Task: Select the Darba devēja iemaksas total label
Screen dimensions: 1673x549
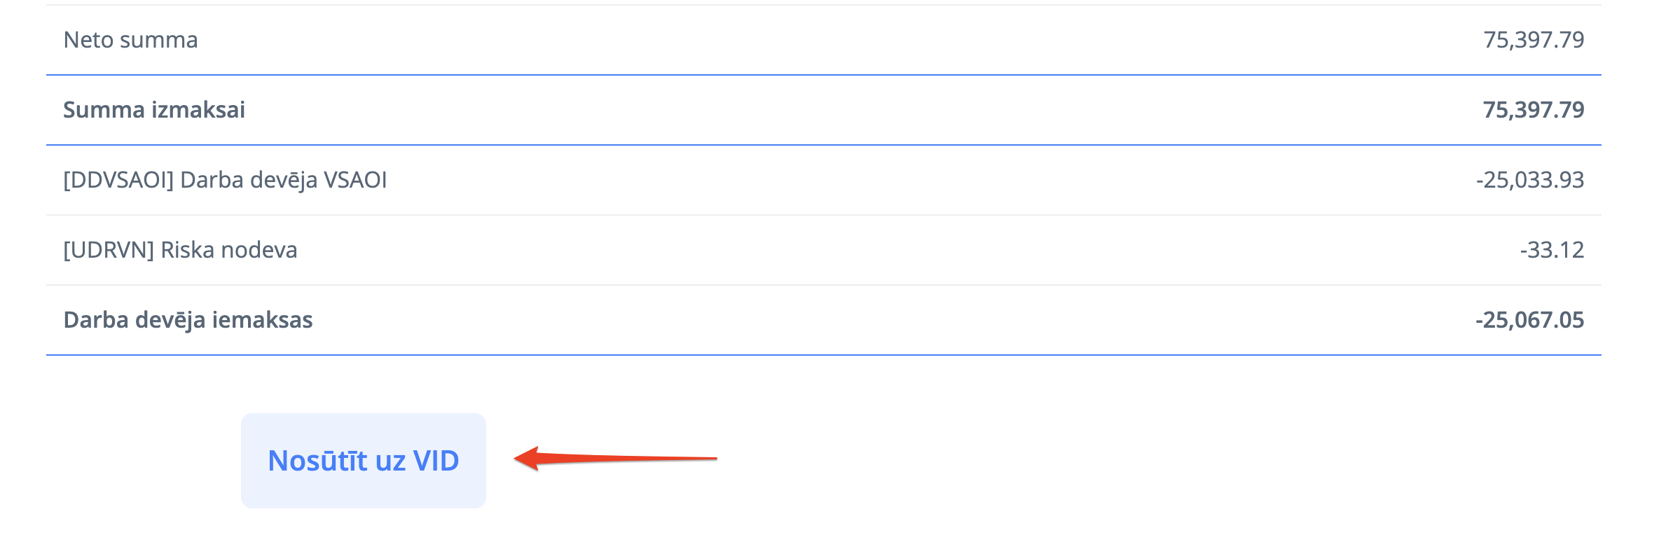Action: 188,320
